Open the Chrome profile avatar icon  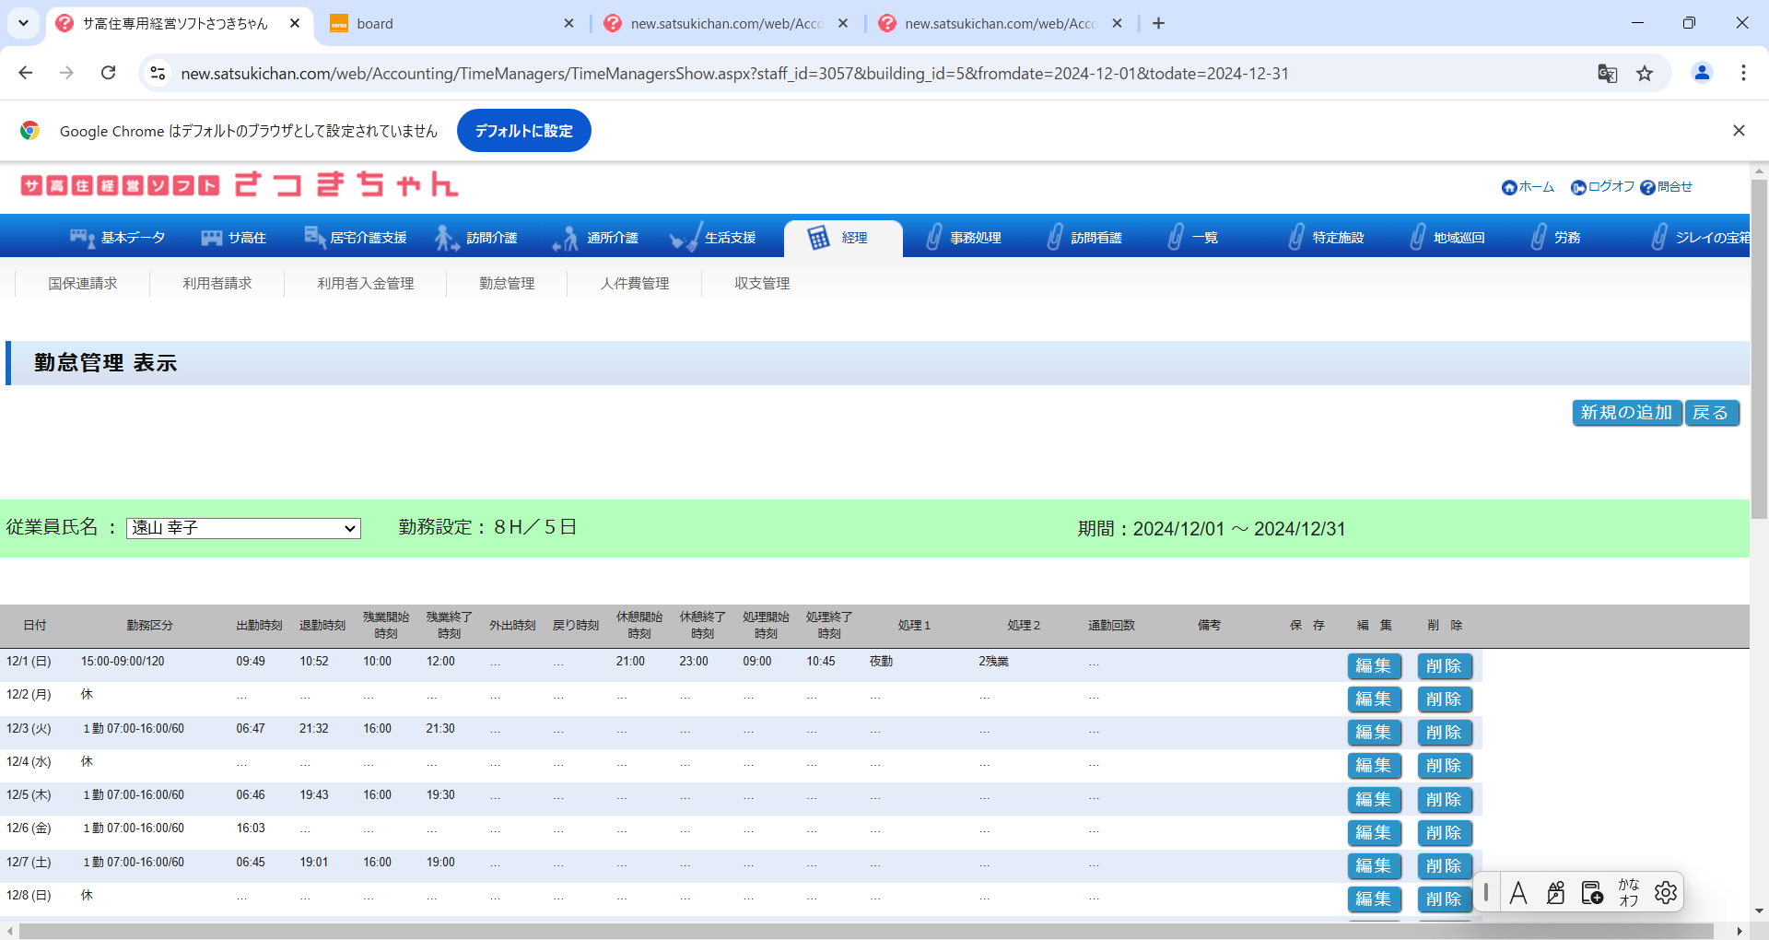[1702, 73]
